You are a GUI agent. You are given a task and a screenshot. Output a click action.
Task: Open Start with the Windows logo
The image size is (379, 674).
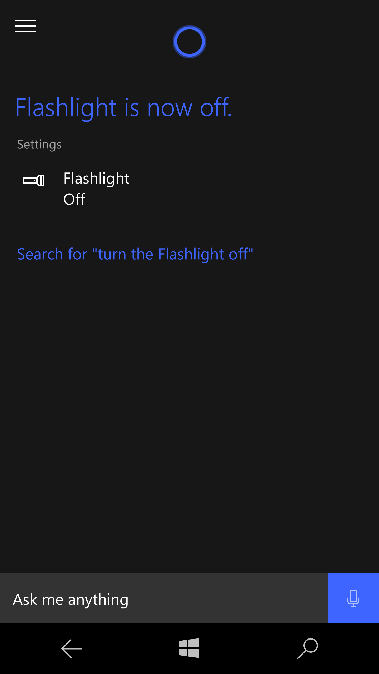(189, 648)
